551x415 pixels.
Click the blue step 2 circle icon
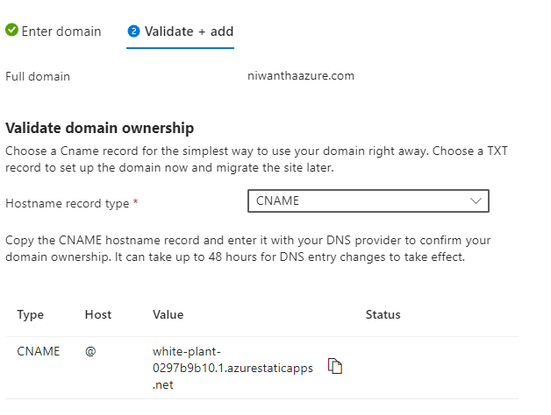[134, 32]
